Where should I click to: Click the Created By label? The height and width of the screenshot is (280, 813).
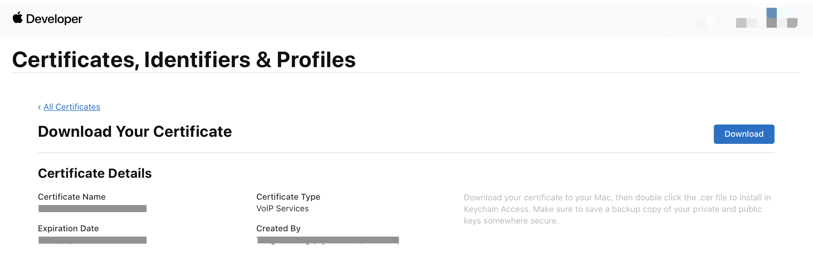[x=278, y=228]
